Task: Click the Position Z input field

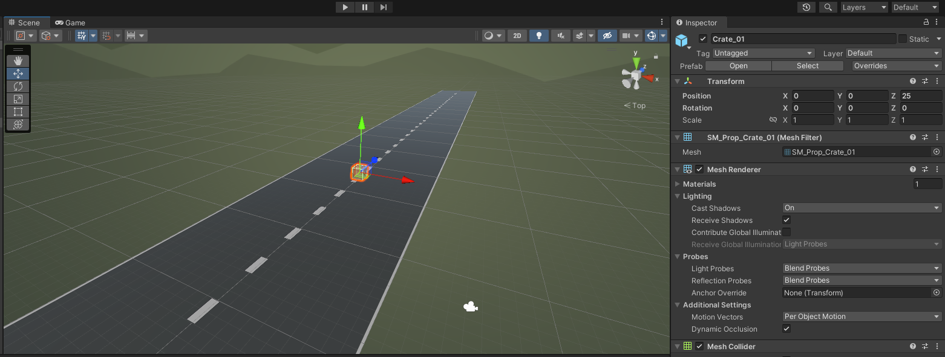Action: coord(920,96)
